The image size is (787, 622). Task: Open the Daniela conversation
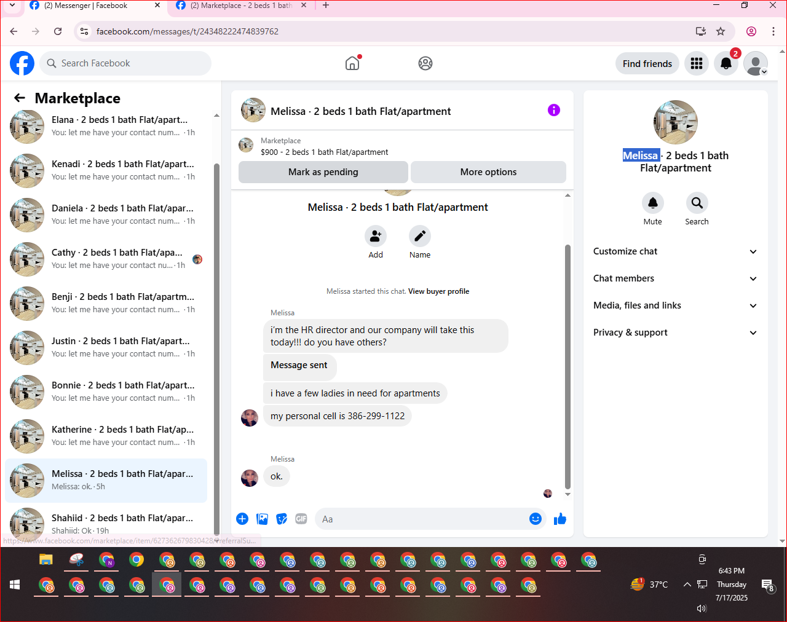[106, 215]
